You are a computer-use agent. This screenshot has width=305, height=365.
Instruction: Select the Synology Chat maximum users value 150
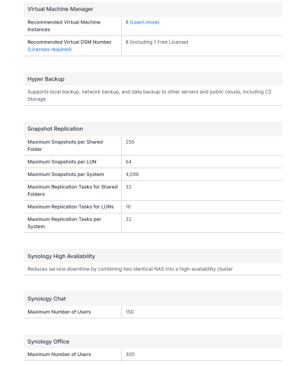[130, 312]
